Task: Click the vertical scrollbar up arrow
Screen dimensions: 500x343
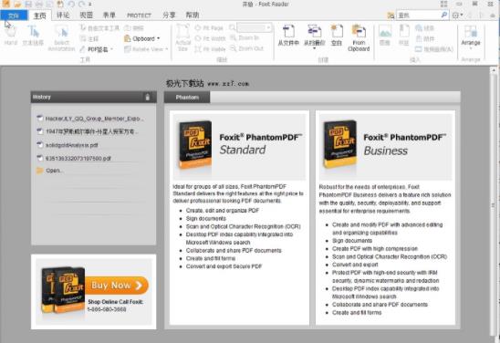Action: 494,69
